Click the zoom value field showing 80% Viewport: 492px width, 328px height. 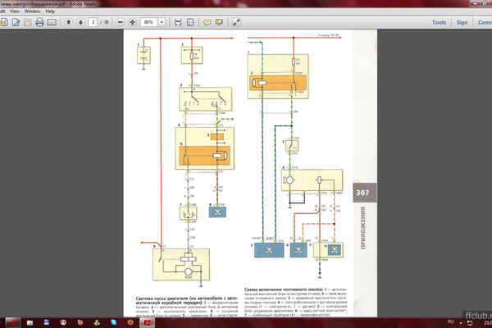149,22
